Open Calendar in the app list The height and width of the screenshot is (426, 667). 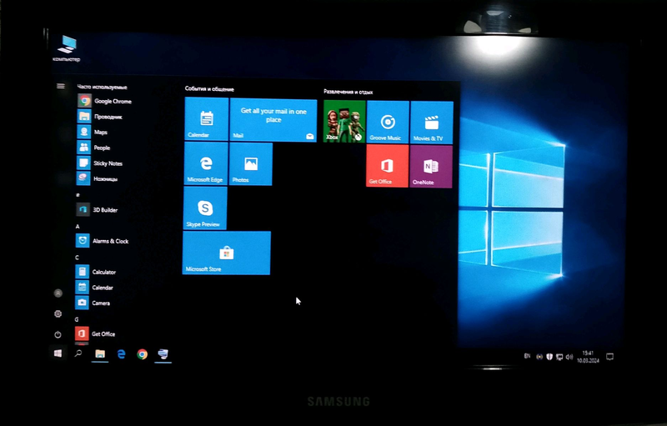tap(94, 288)
